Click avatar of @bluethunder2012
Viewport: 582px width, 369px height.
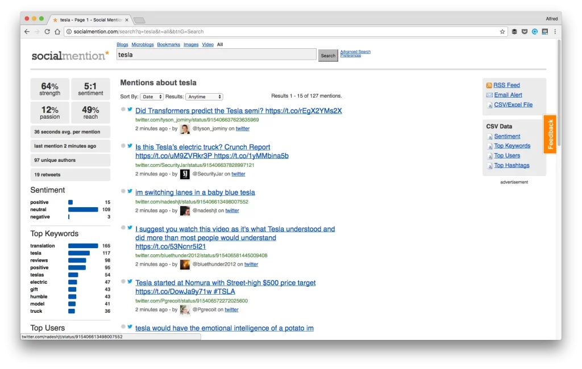coord(185,265)
